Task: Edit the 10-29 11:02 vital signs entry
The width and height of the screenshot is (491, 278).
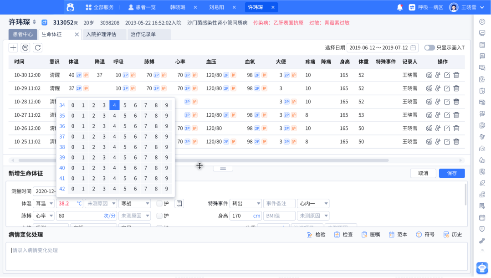Action: [x=447, y=88]
